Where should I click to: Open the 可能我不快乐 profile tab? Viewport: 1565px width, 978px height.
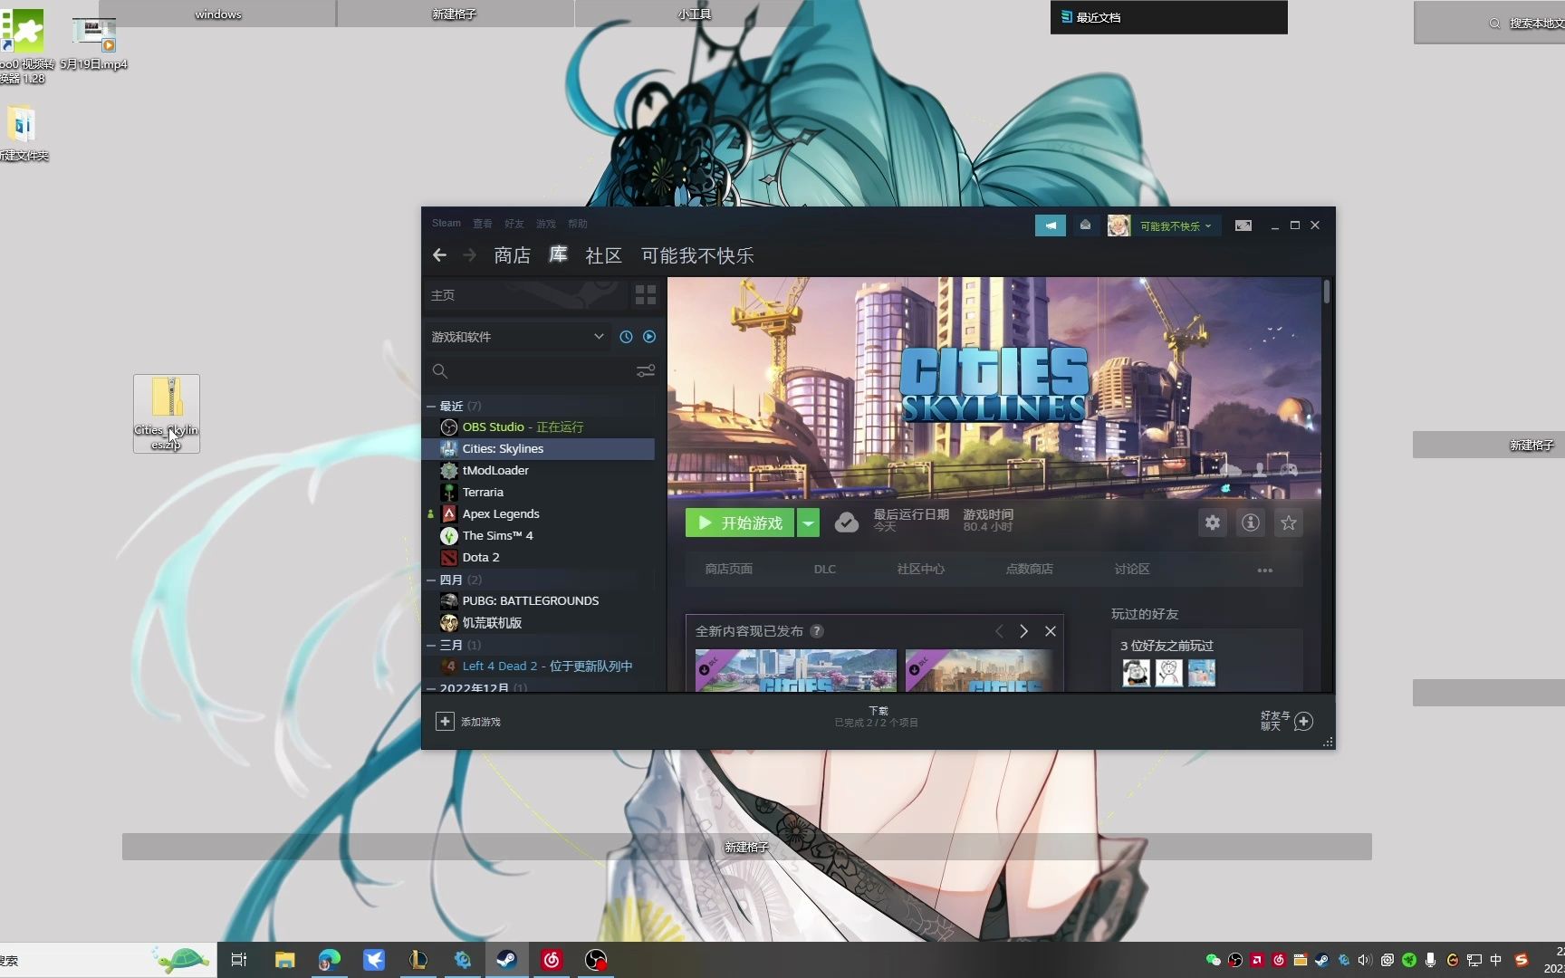coord(697,255)
